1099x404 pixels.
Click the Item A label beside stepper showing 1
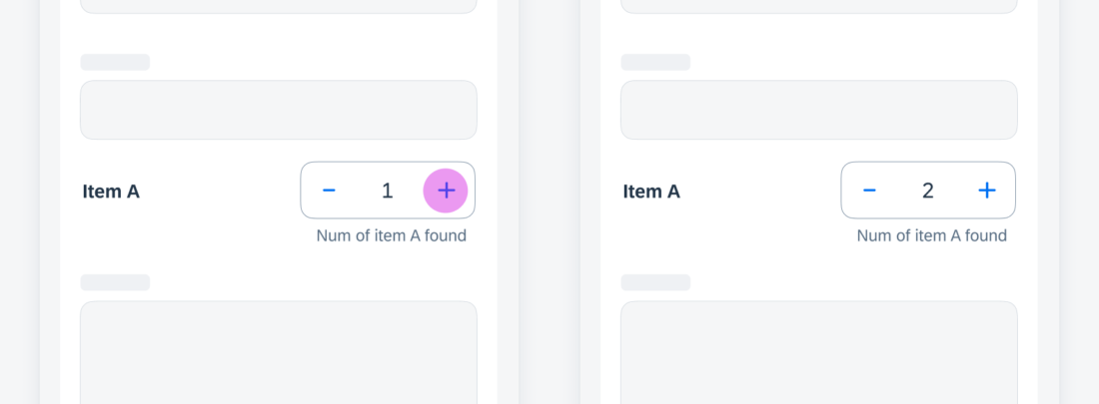point(111,192)
